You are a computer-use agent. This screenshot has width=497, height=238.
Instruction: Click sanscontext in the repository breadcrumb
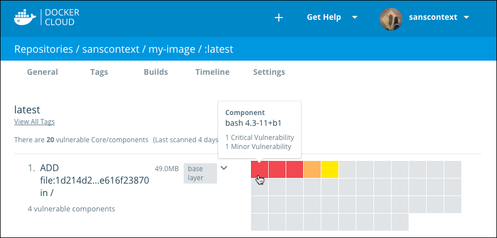(x=112, y=49)
